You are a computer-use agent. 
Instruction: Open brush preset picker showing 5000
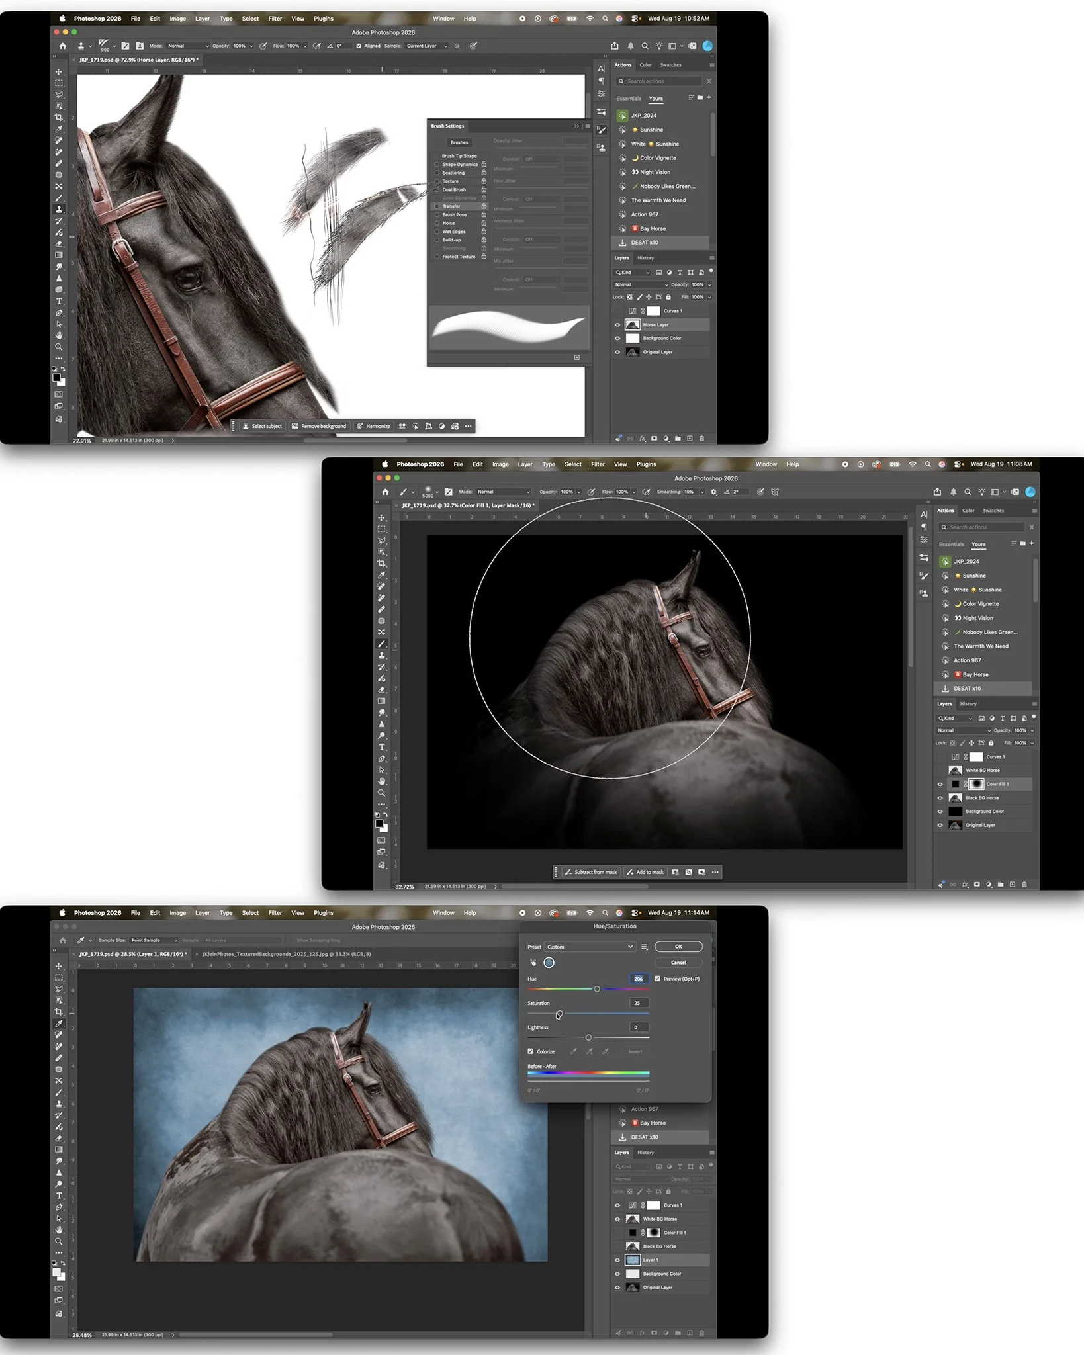pos(430,492)
